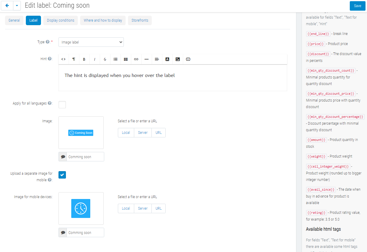The image size is (367, 252).
Task: Click the {{min_qty_discount_percentage}} placeholder code
Action: click(335, 117)
